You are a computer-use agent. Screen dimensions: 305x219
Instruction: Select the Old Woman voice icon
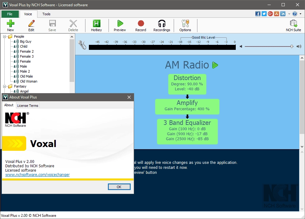pyautogui.click(x=16, y=81)
